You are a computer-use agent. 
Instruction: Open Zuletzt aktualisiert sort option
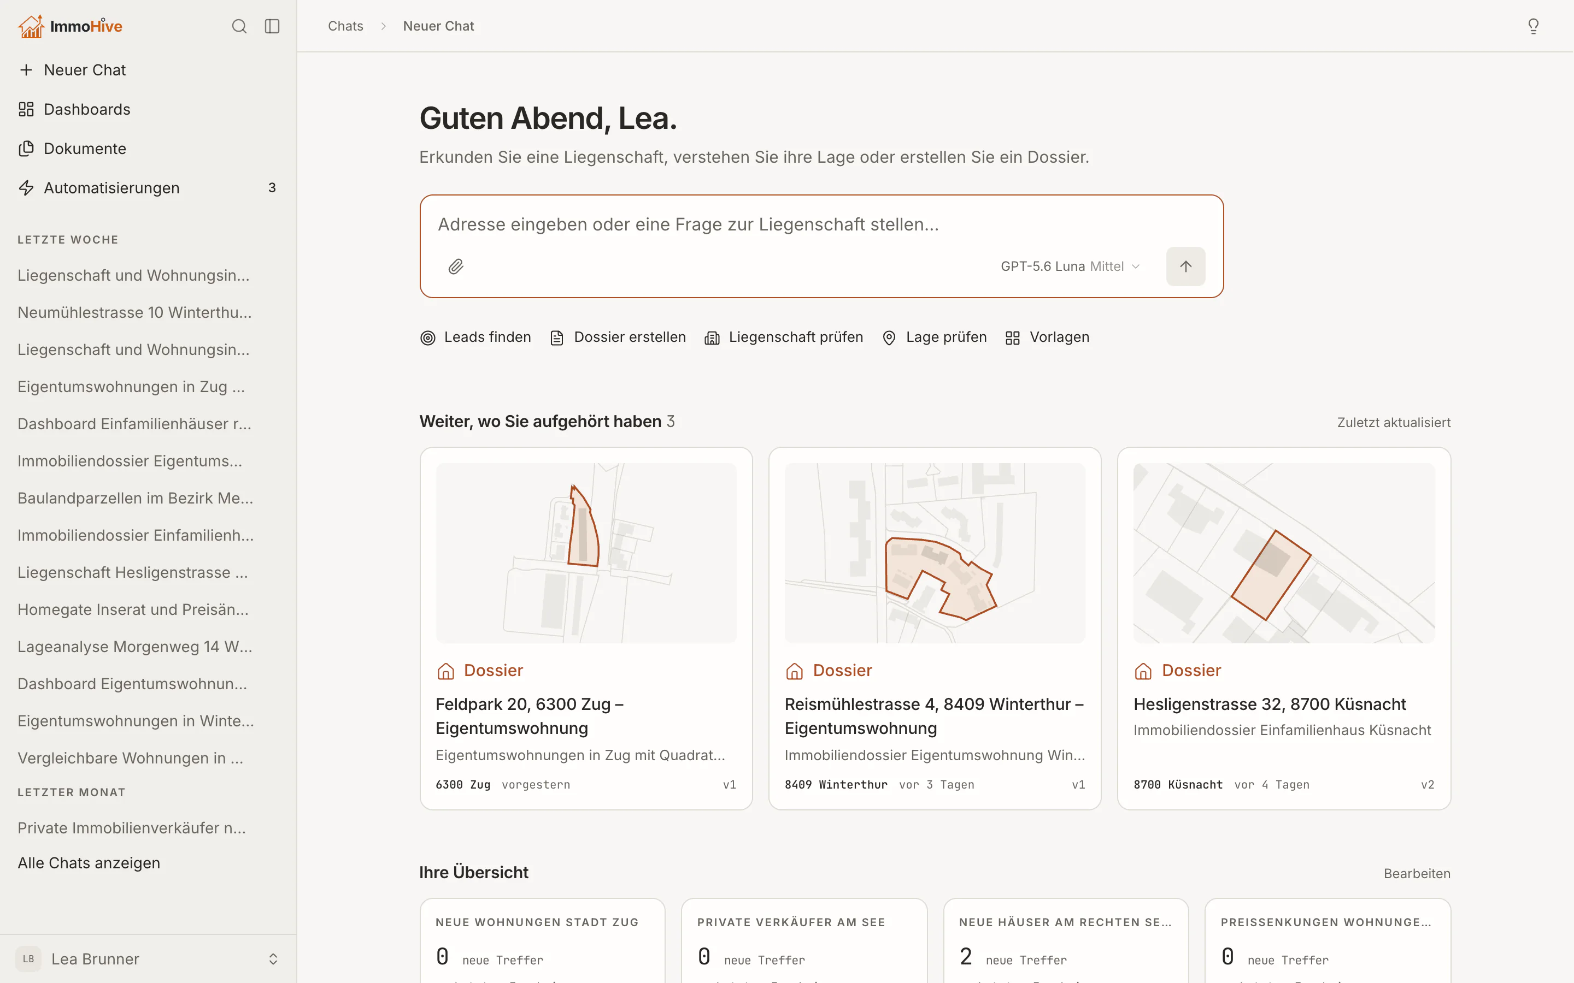(1393, 423)
